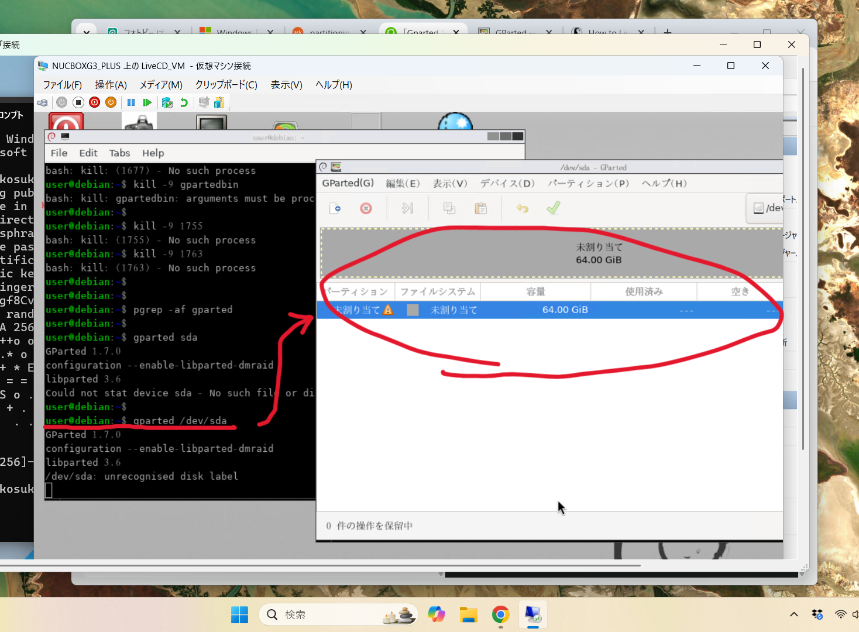859x632 pixels.
Task: Click the greyed Enhanced Session icon
Action: pos(204,102)
